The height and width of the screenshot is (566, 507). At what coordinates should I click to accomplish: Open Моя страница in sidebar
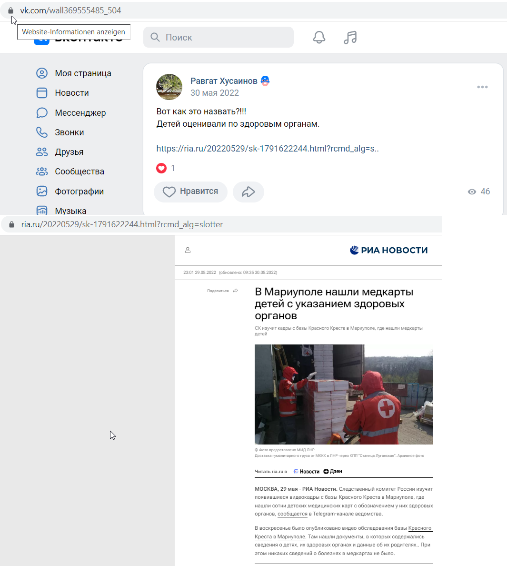tap(83, 73)
